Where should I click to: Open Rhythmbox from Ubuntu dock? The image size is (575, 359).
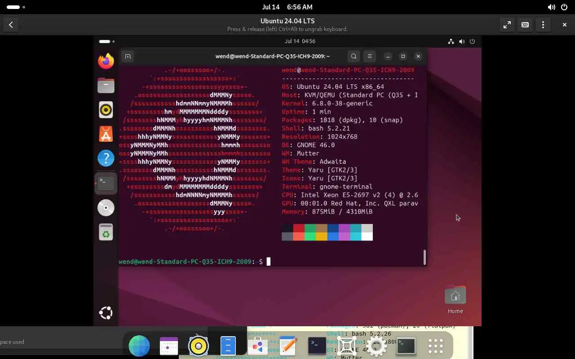[106, 109]
